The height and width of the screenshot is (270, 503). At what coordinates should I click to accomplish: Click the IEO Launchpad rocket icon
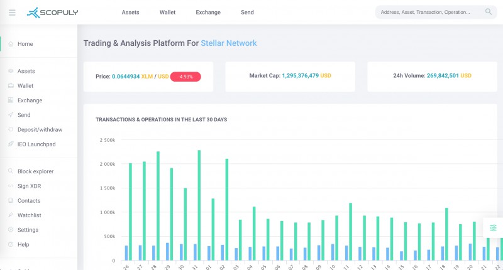[x=11, y=144]
